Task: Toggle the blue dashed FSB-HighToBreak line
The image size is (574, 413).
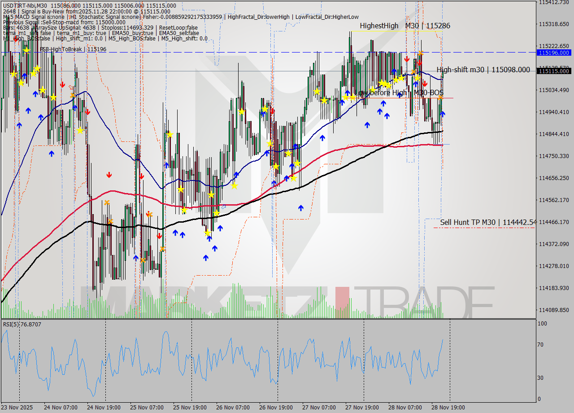Action: pyautogui.click(x=269, y=53)
